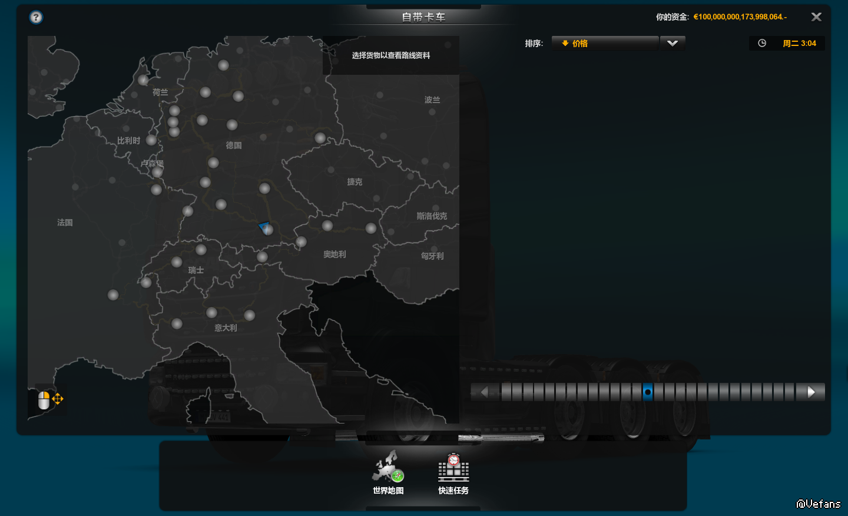Click the €100,000,000,173,998,064 funds amount
The image size is (848, 516).
point(740,17)
